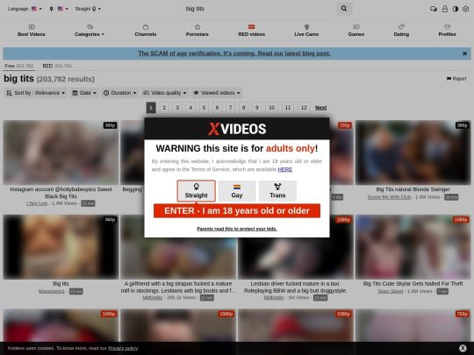474x355 pixels.
Task: Open the Video quality filter dropdown
Action: coord(165,93)
